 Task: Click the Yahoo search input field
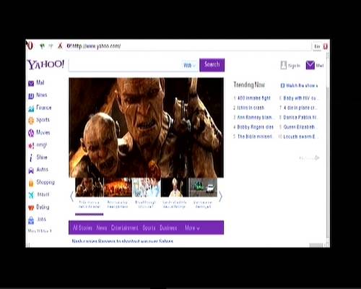tap(125, 65)
